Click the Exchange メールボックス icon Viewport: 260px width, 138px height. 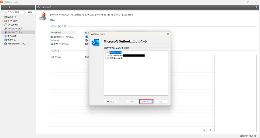click(52, 37)
